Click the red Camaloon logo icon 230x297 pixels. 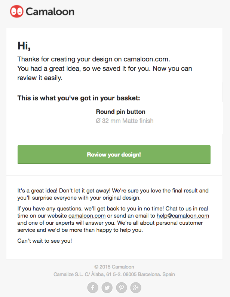click(17, 11)
